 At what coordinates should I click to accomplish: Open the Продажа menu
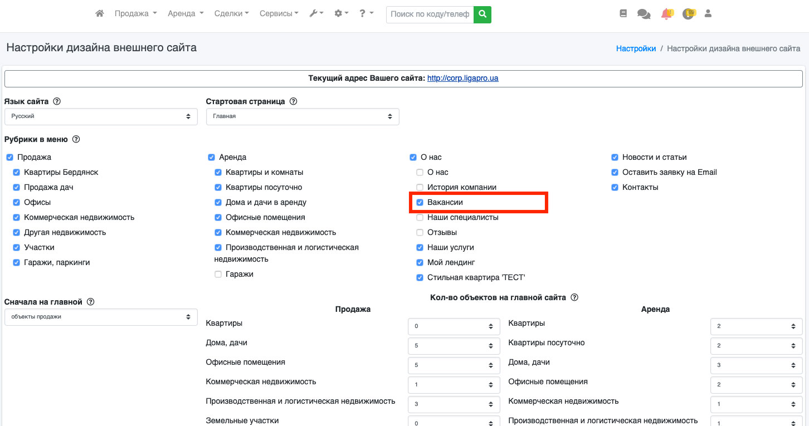tap(135, 14)
